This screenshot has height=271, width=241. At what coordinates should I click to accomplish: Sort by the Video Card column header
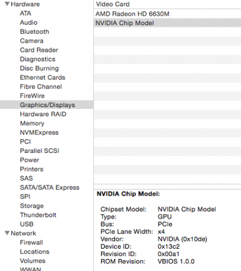click(x=167, y=4)
